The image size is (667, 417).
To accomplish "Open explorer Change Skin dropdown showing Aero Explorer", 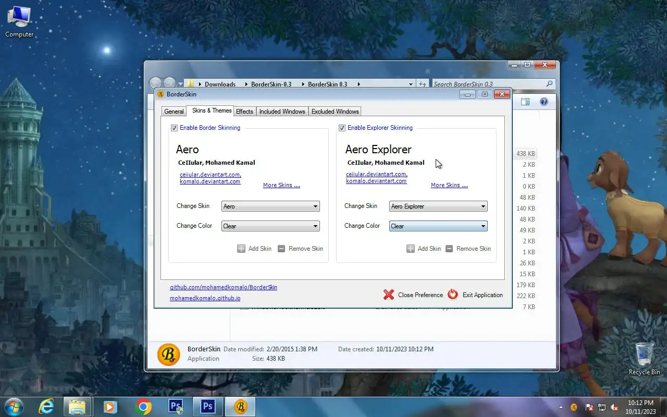I will (x=438, y=206).
